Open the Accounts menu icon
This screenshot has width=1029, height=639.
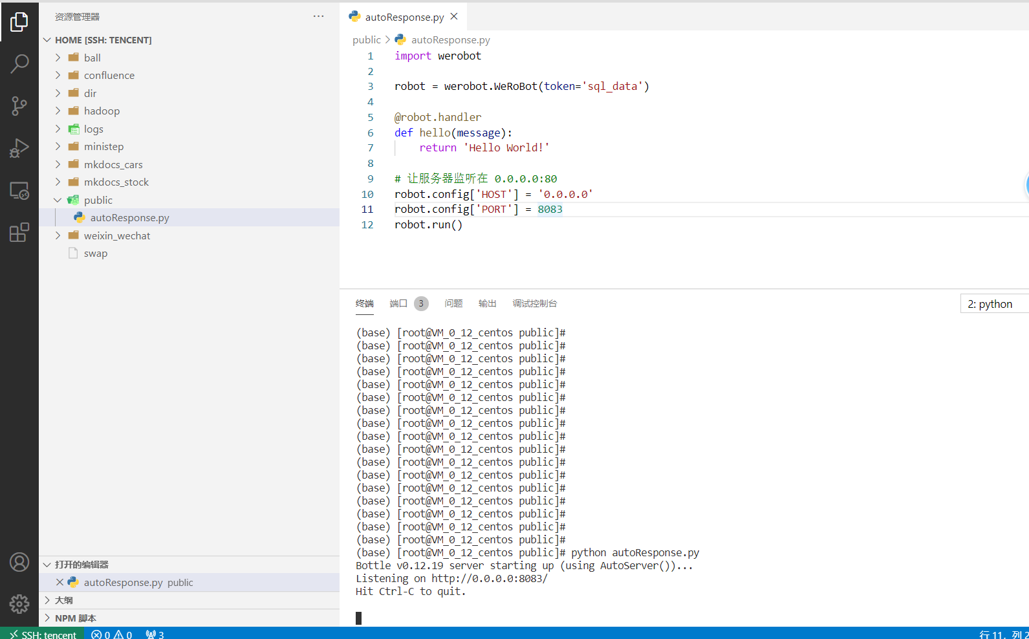[x=19, y=562]
